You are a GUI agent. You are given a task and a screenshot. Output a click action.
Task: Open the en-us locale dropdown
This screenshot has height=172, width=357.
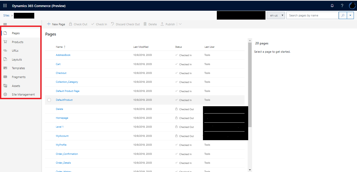[276, 15]
